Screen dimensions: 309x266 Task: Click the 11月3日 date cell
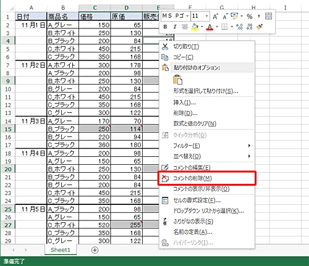pos(31,121)
